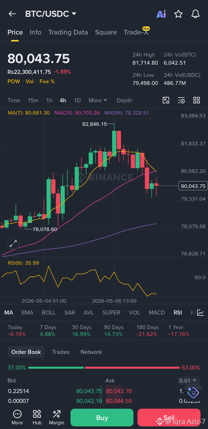The image size is (208, 429).
Task: Select 15m chart interval
Action: pos(33,100)
